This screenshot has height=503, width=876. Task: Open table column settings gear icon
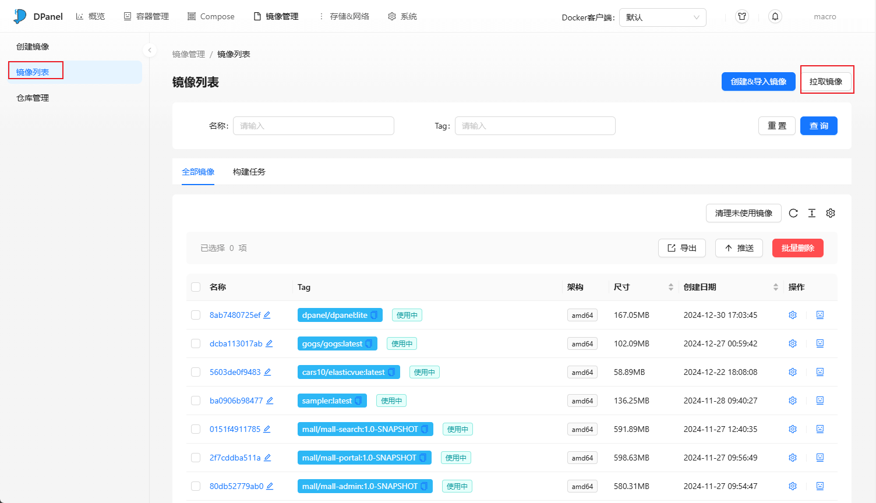coord(831,213)
